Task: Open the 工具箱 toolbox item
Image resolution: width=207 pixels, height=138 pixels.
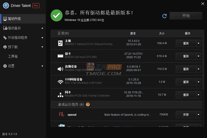Action: point(23,56)
